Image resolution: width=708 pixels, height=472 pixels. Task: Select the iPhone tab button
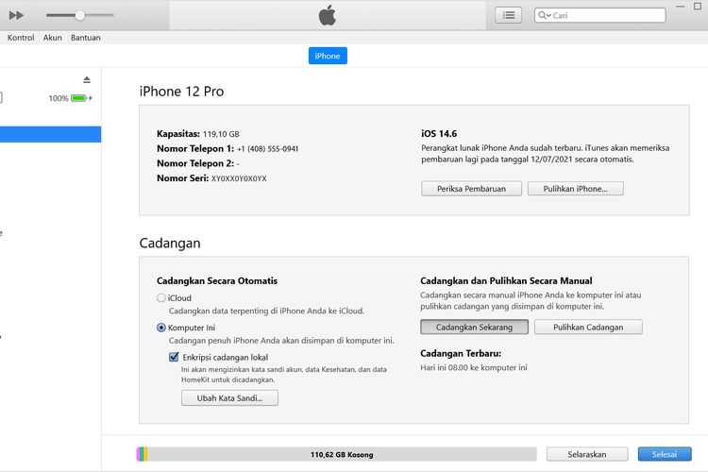[x=328, y=56]
